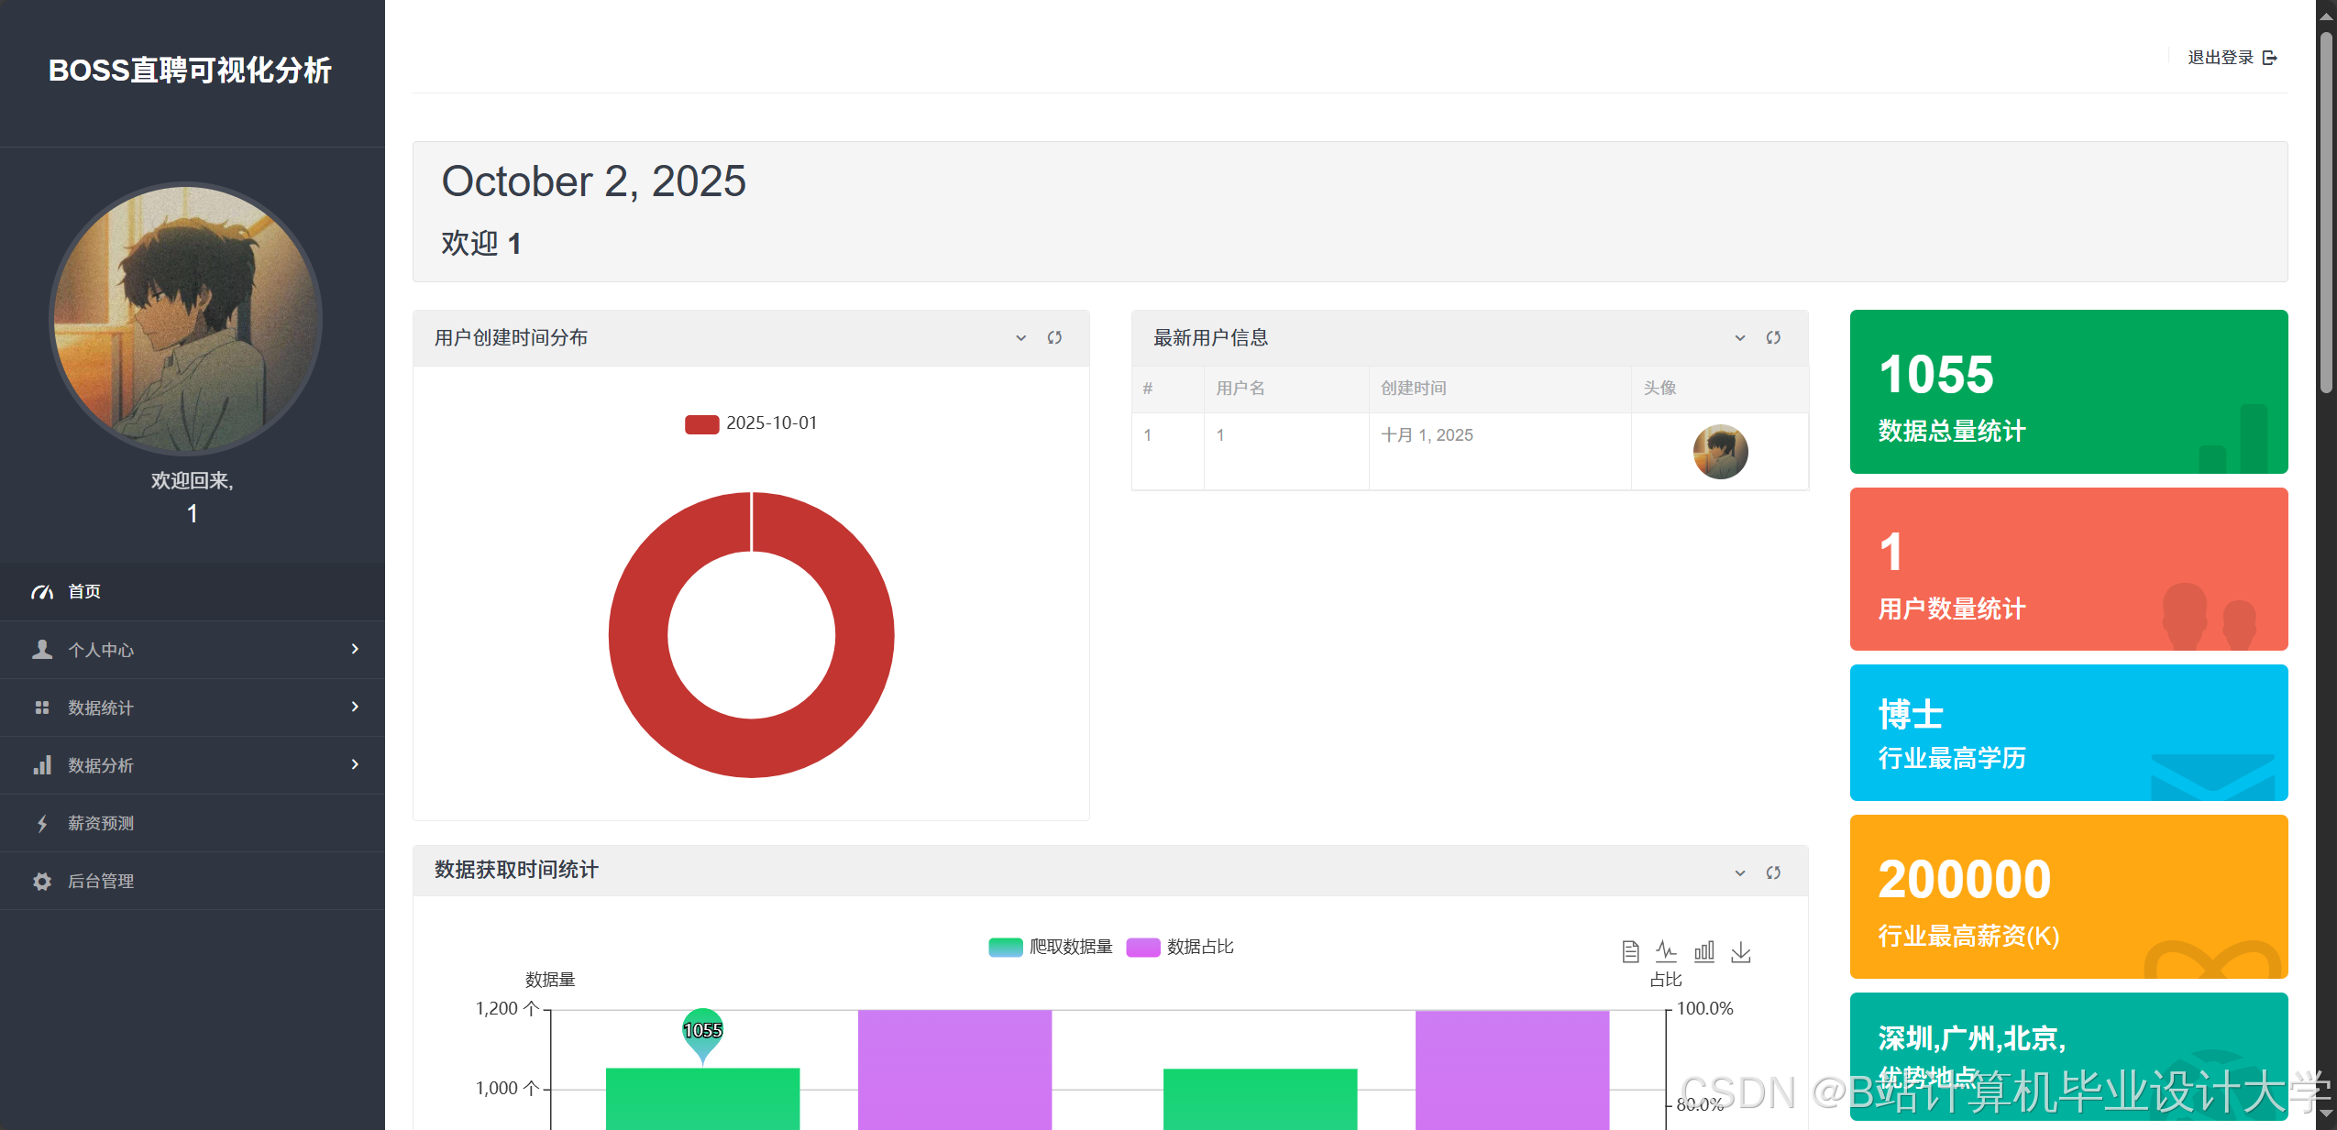This screenshot has height=1130, width=2337.
Task: Click the save-as-image download icon
Action: click(x=1740, y=952)
